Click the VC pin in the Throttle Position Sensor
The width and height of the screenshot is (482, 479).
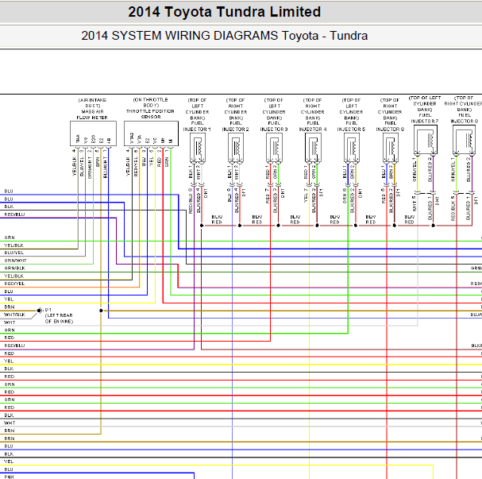pos(155,140)
